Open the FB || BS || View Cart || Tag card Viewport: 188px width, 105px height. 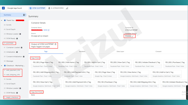pos(120,64)
